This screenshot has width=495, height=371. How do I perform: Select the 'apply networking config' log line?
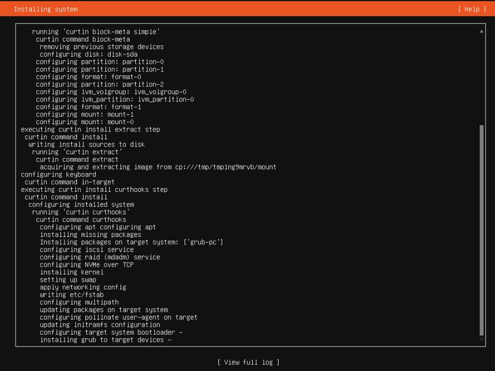(83, 287)
